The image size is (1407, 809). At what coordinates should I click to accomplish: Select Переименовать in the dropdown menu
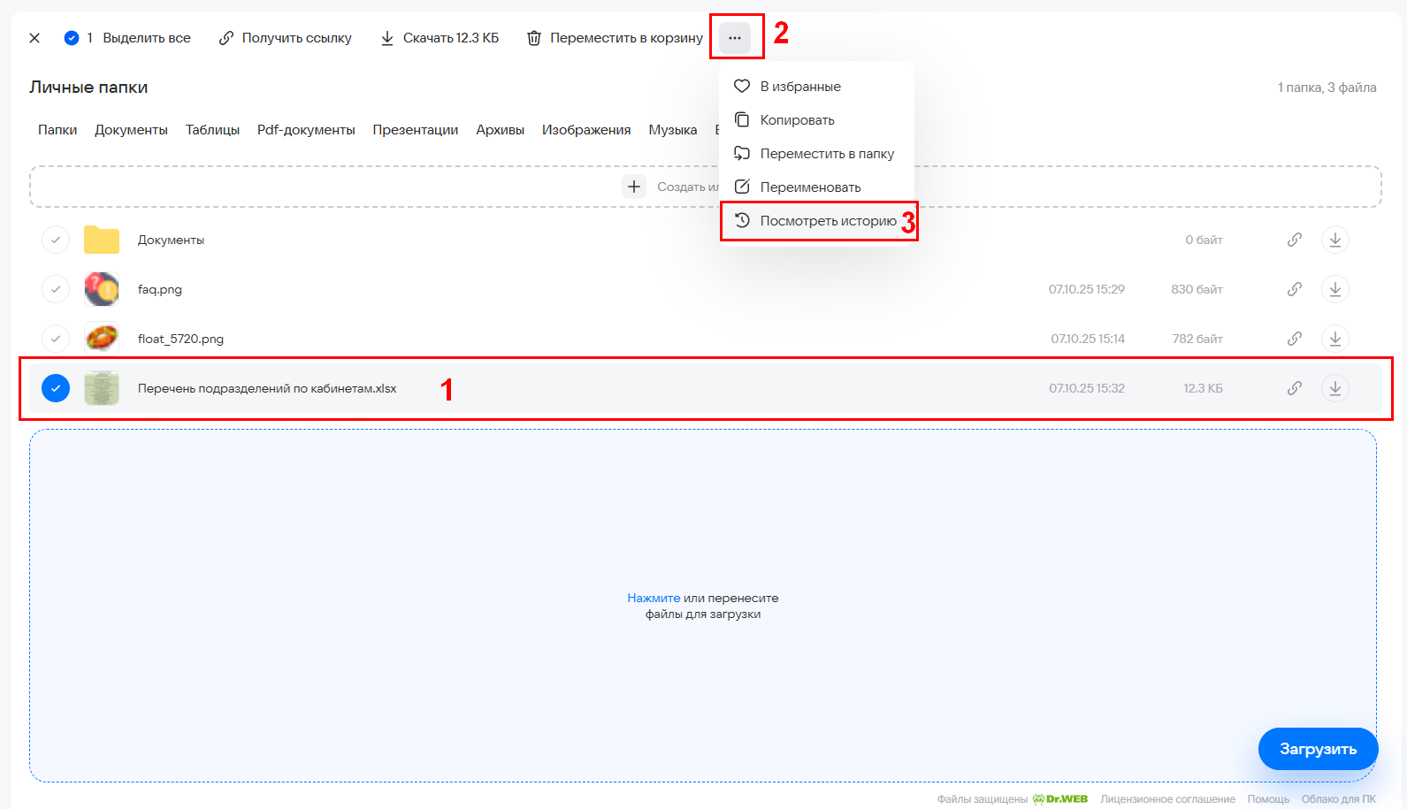coord(810,187)
